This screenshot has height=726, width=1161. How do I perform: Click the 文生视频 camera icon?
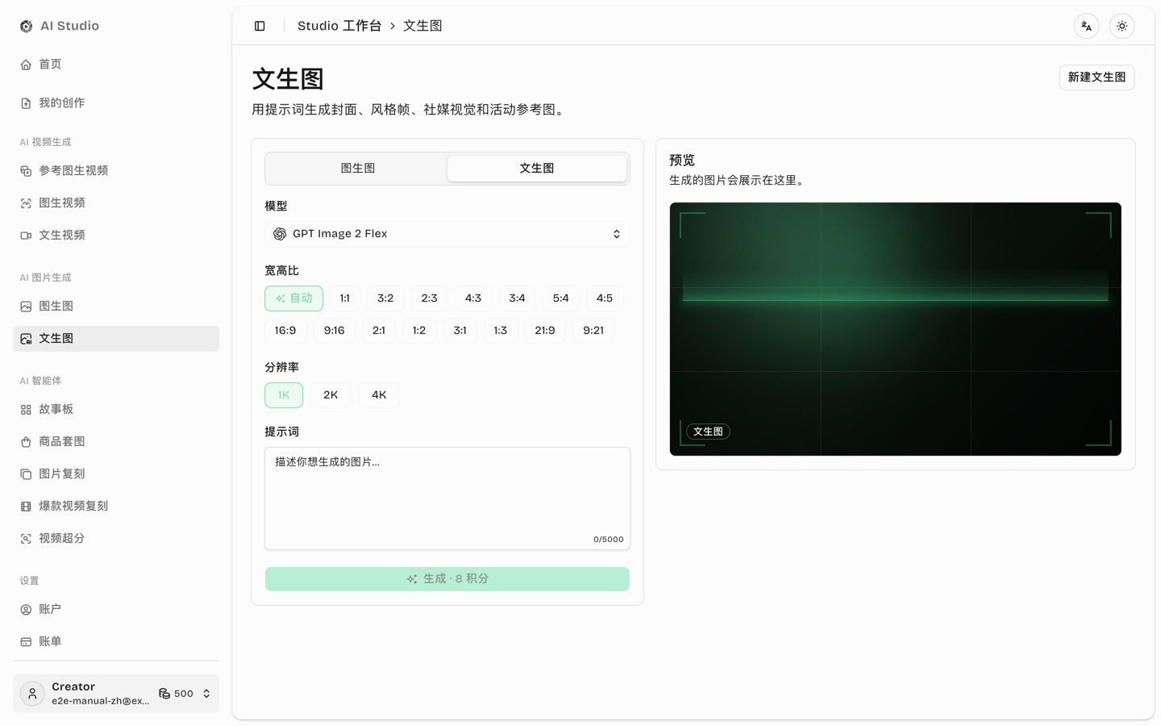tap(26, 236)
